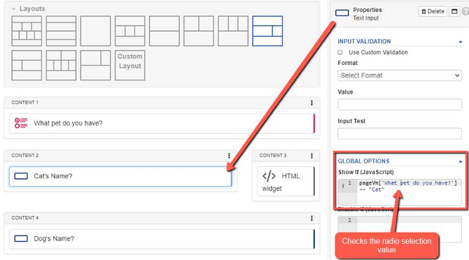Collapse the Layouts section chevron
This screenshot has height=260, width=469.
tap(13, 9)
